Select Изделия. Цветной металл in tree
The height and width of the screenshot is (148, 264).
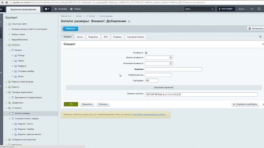[x=29, y=134]
